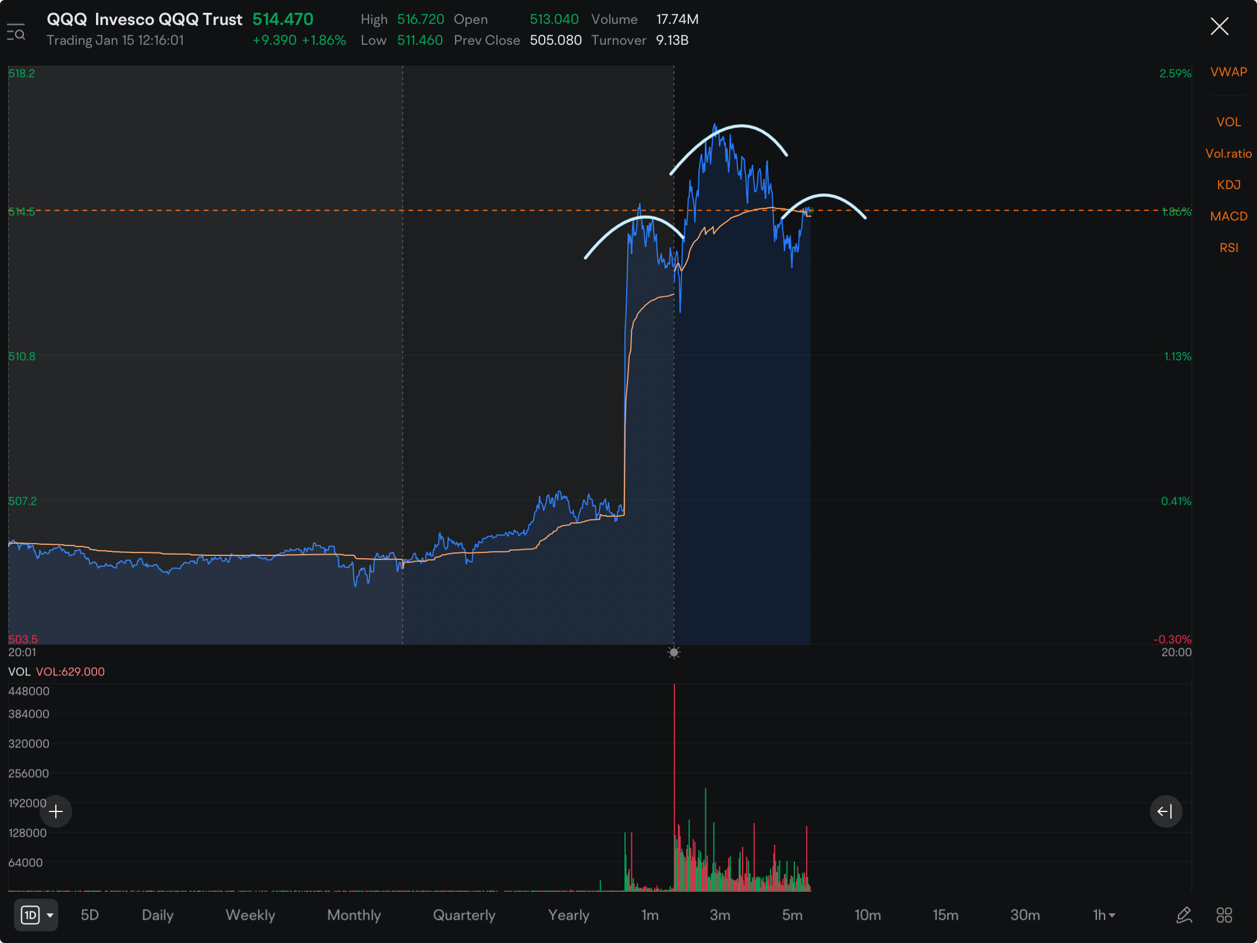Toggle the RSI indicator
The height and width of the screenshot is (943, 1257).
click(x=1228, y=248)
